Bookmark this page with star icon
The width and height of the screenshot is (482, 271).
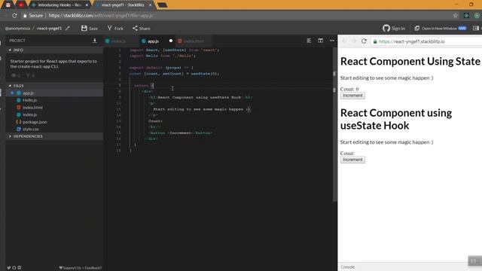tap(455, 15)
